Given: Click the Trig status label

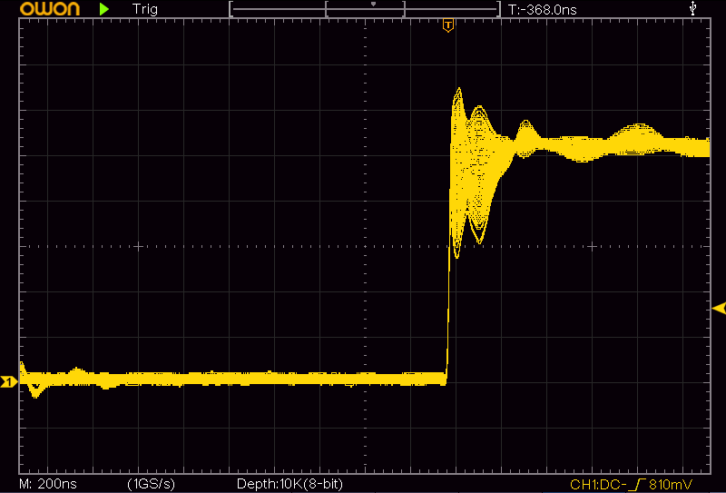Looking at the screenshot, I should coord(145,9).
